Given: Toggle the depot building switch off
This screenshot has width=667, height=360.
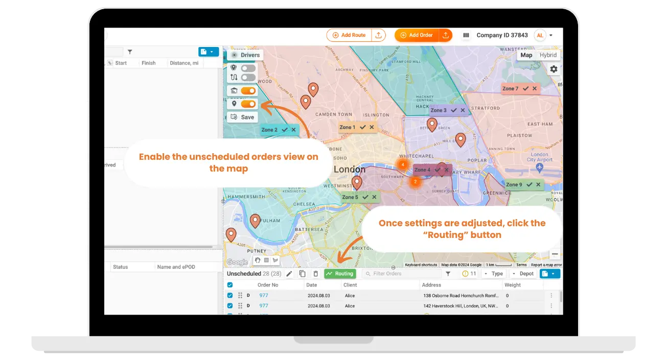Looking at the screenshot, I should pyautogui.click(x=248, y=91).
